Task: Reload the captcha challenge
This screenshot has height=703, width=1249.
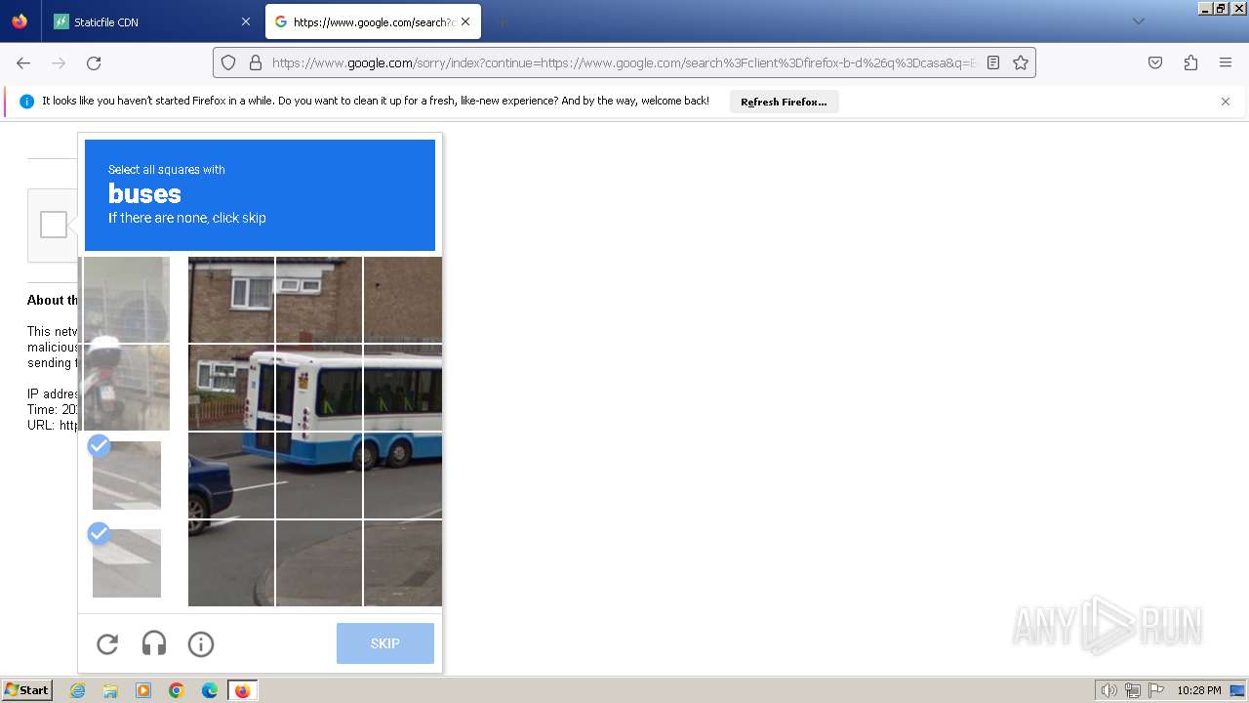Action: click(107, 644)
